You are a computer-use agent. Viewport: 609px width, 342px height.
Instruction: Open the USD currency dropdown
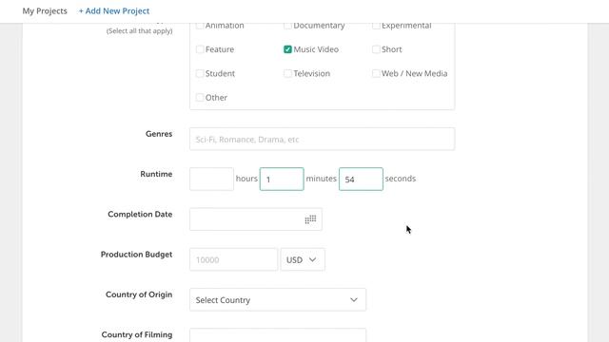[x=303, y=259]
